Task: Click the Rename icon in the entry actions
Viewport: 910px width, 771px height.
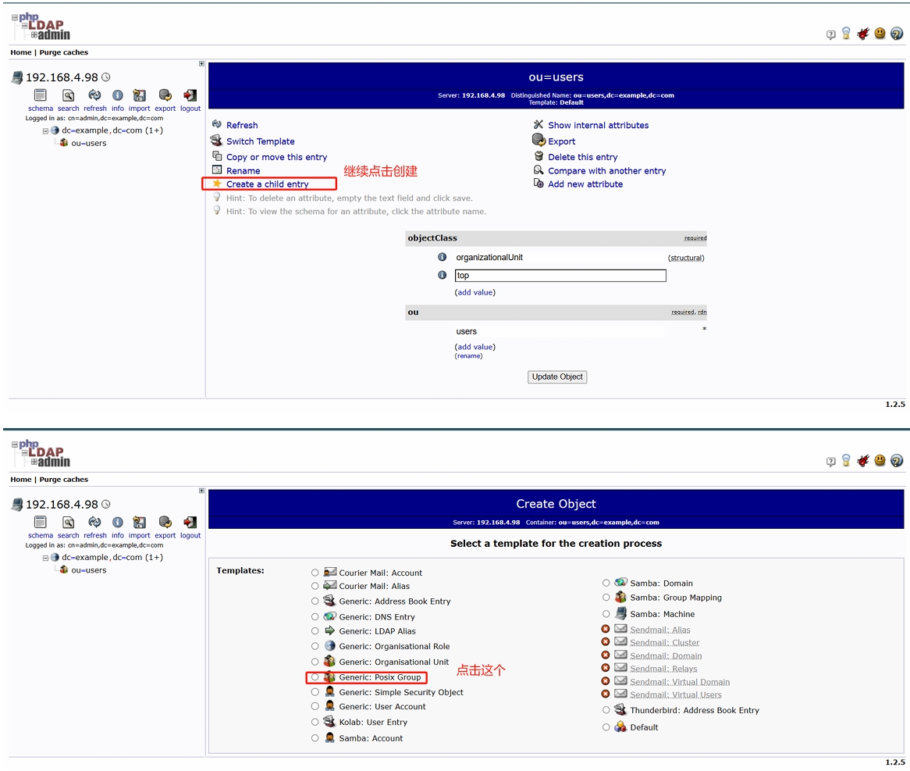Action: (x=217, y=170)
